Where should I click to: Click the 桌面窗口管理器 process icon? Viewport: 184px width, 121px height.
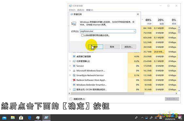(x=74, y=57)
